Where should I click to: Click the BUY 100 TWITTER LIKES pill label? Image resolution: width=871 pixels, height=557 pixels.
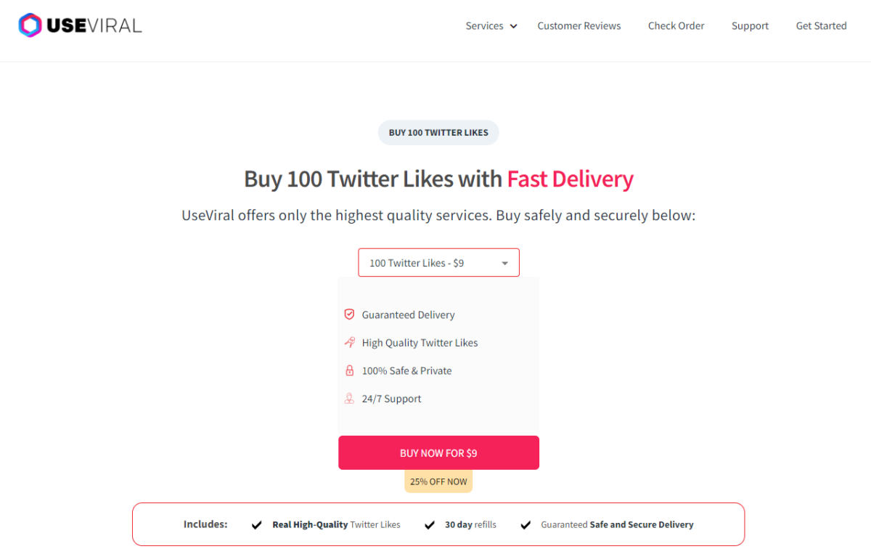(438, 132)
